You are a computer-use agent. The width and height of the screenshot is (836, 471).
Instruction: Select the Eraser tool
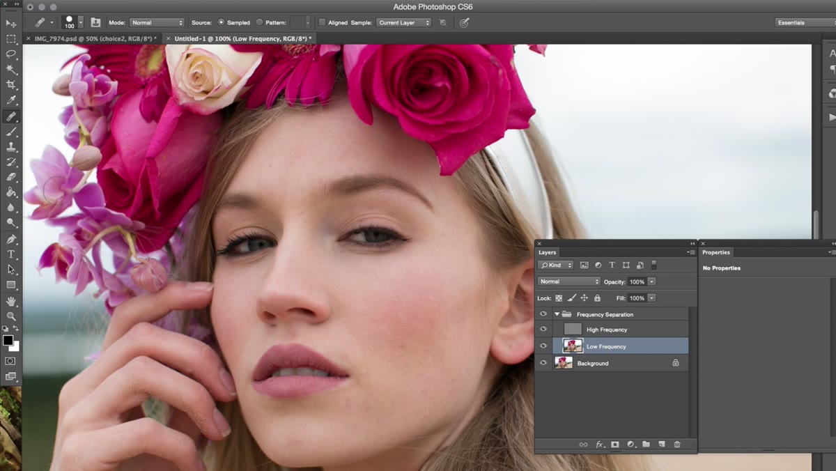pyautogui.click(x=11, y=177)
